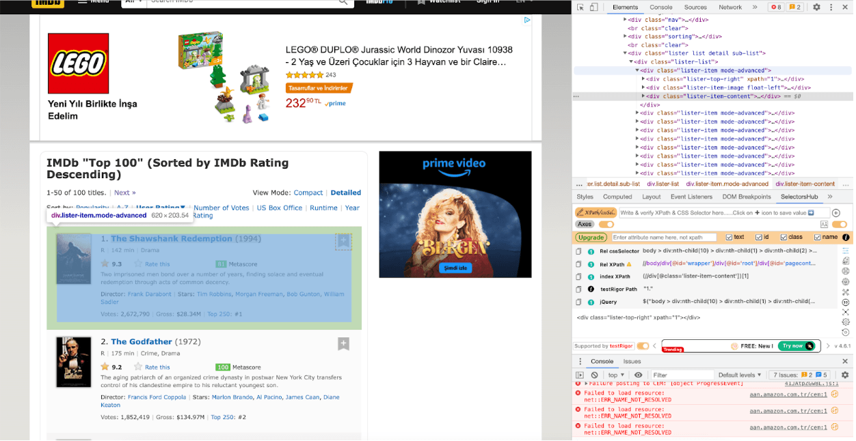Click the console Filter input field
The width and height of the screenshot is (856, 441).
(680, 375)
